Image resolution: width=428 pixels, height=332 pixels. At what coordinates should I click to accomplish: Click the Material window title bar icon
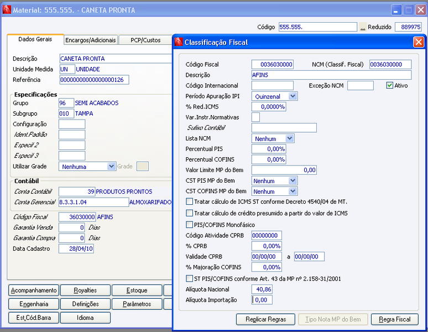7,10
